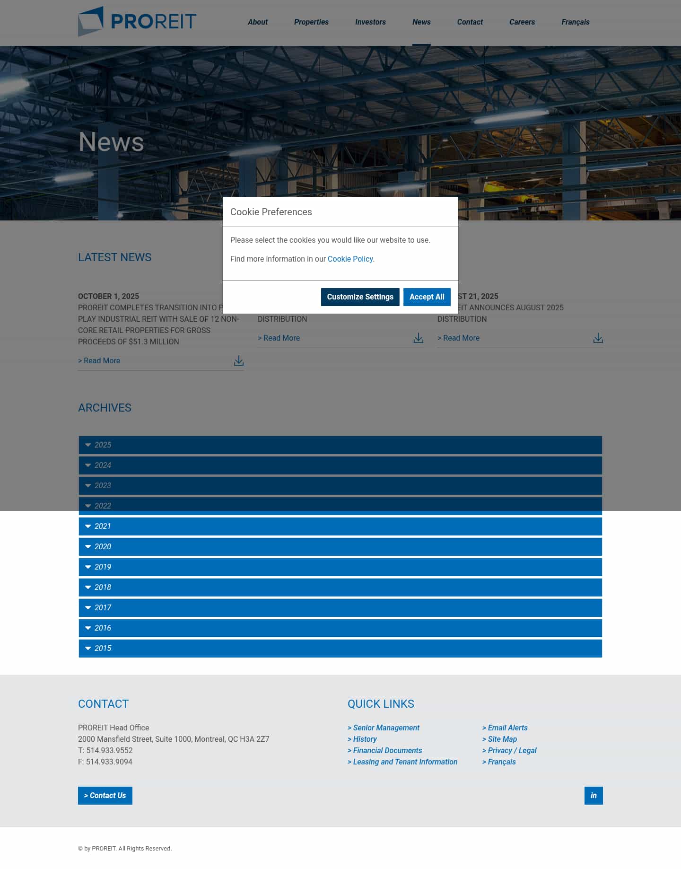681x869 pixels.
Task: Open the Properties menu
Action: point(311,22)
